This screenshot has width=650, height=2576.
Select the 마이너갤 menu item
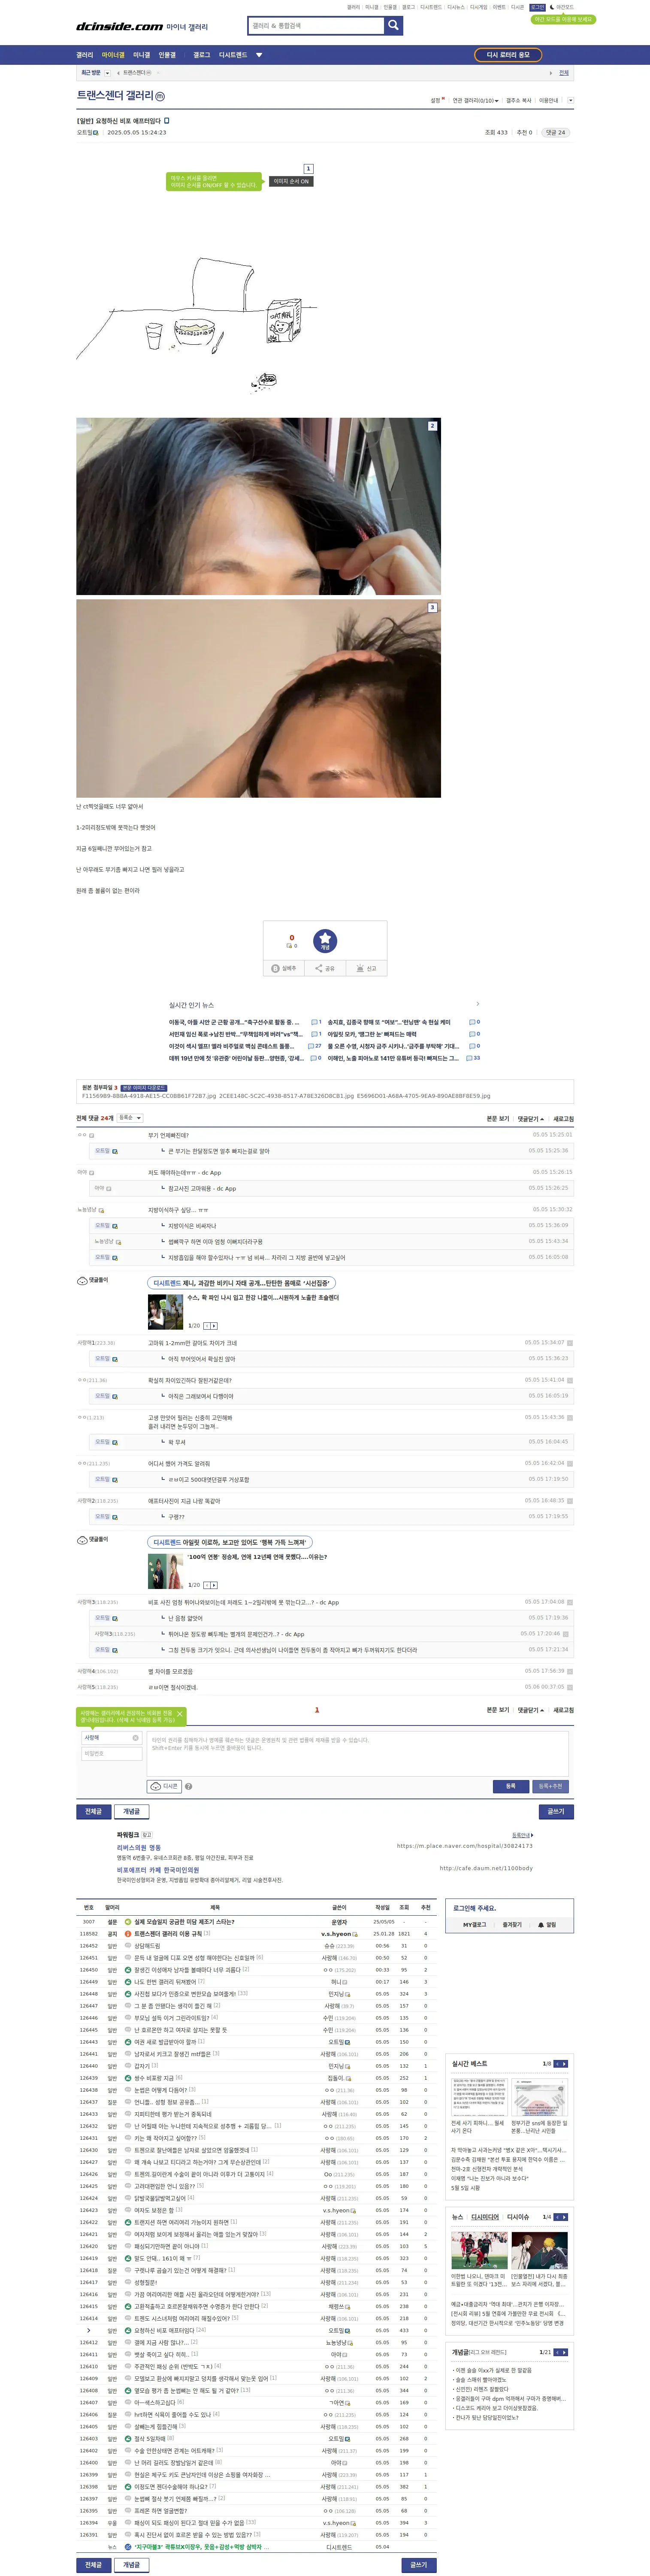tap(113, 55)
